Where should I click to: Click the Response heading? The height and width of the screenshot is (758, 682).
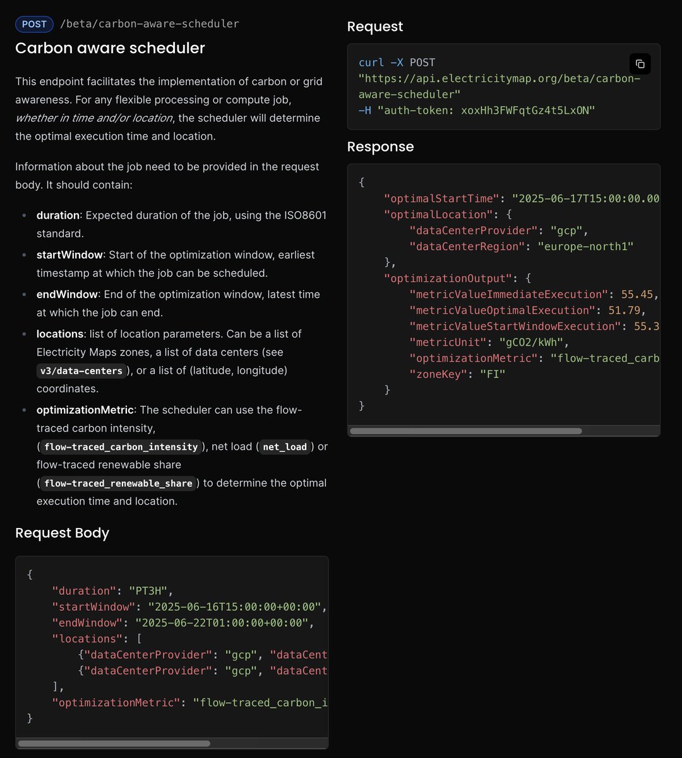[380, 147]
